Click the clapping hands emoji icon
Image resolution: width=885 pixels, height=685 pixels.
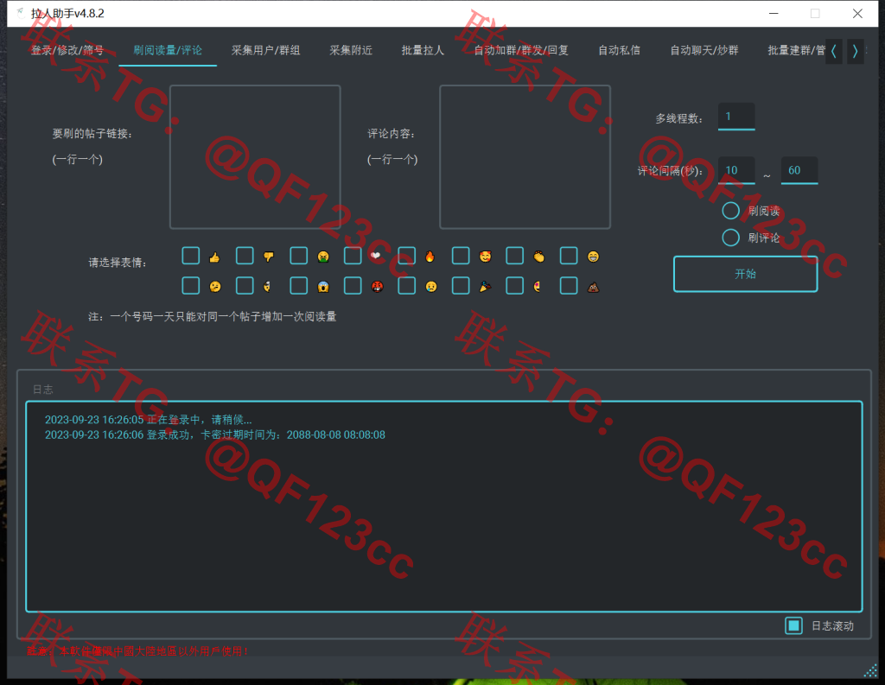539,257
